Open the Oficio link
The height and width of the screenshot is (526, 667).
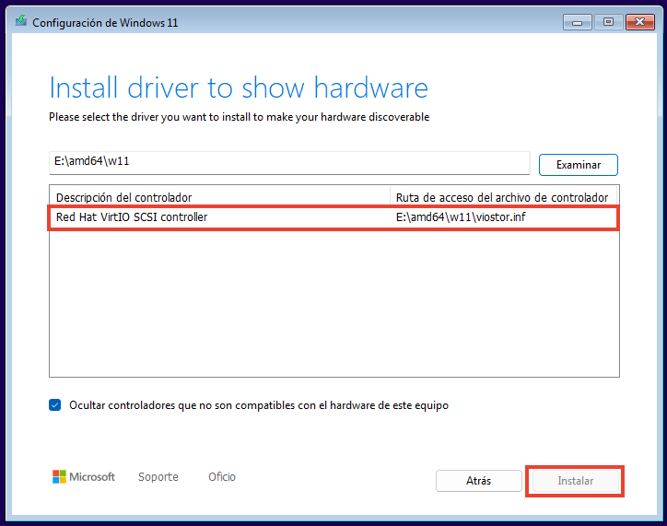[x=222, y=477]
